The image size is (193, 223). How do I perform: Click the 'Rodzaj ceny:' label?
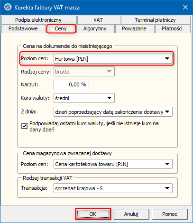(x=36, y=72)
